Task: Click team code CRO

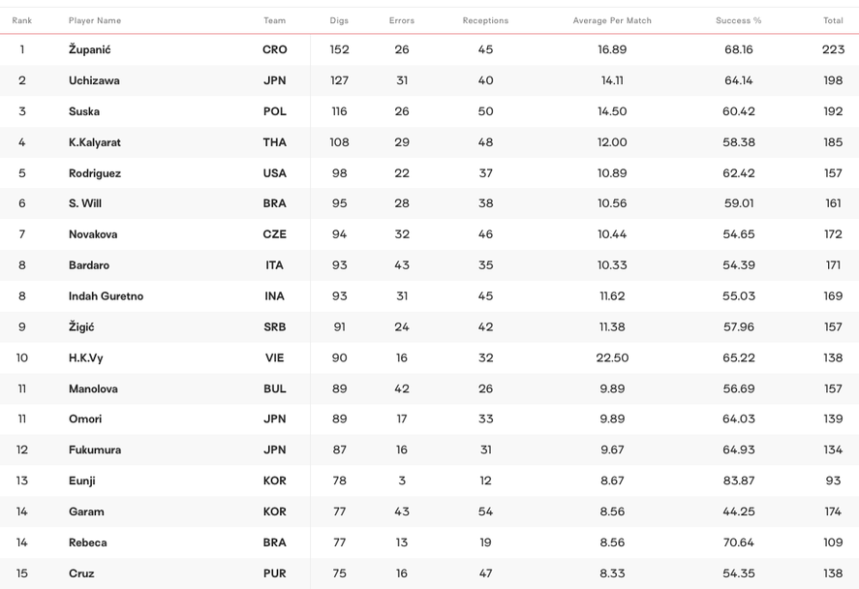Action: point(275,49)
